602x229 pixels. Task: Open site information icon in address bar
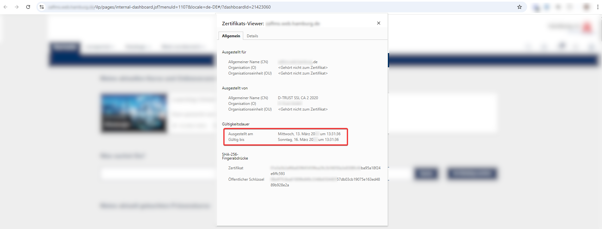click(42, 7)
